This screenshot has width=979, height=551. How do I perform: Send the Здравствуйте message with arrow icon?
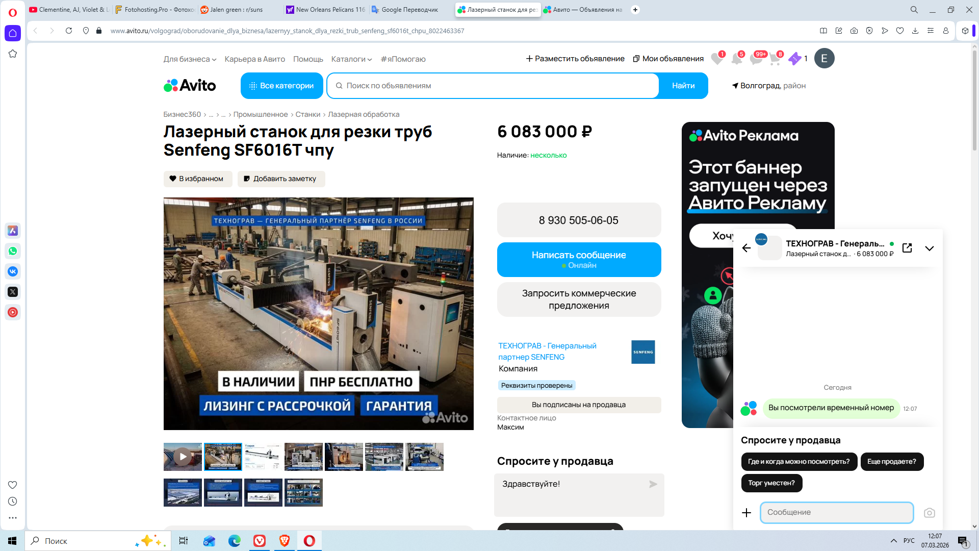[653, 484]
